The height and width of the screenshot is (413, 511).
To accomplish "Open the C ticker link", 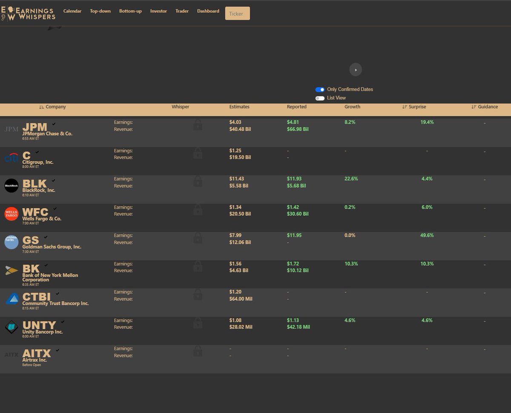I will pyautogui.click(x=26, y=155).
